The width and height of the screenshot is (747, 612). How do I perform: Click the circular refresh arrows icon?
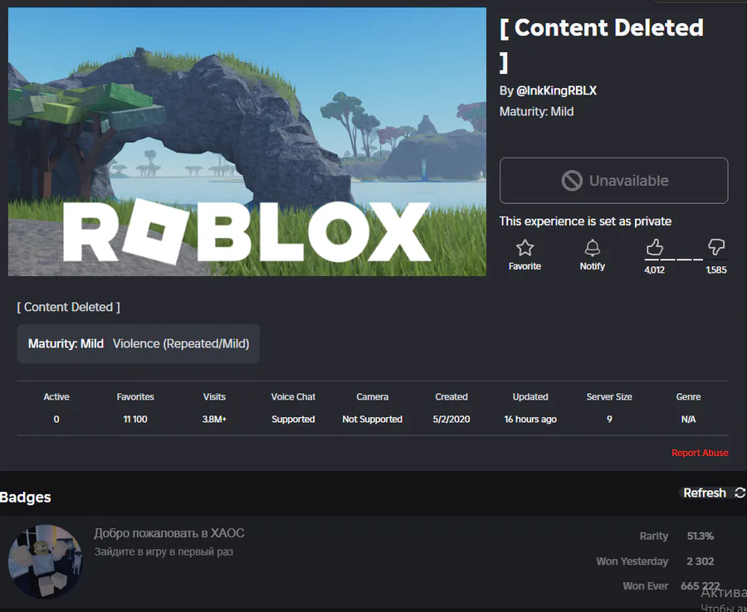click(740, 493)
